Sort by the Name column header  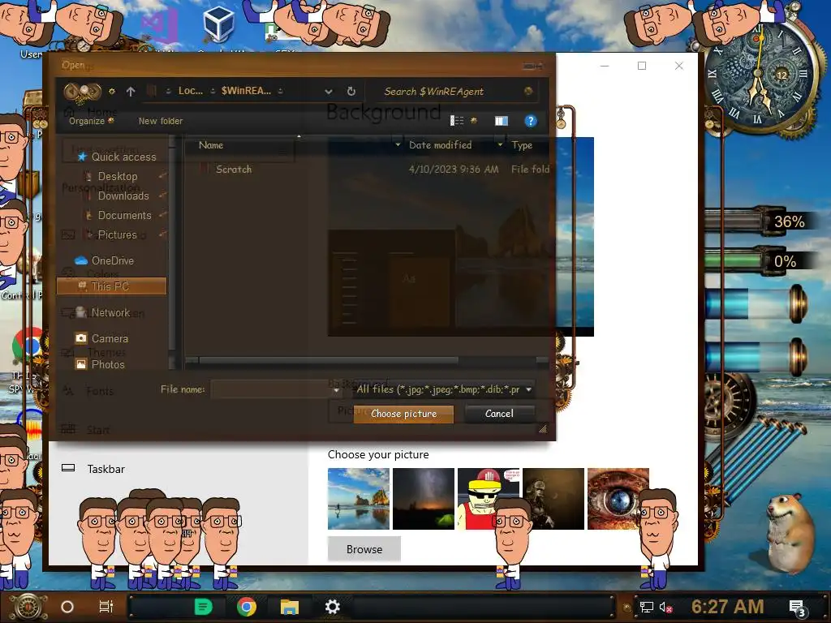click(x=211, y=145)
